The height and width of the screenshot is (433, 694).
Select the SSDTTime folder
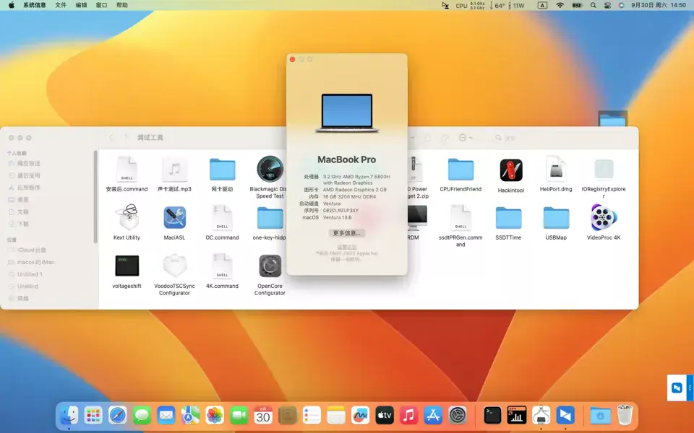coord(508,218)
